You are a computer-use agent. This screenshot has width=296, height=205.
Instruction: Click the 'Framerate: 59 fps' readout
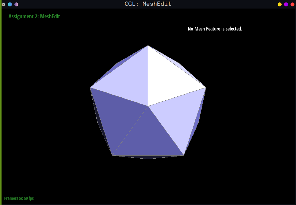[19, 198]
